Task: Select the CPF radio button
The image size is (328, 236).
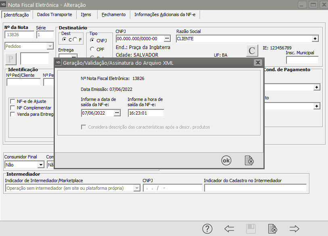Action: point(92,49)
